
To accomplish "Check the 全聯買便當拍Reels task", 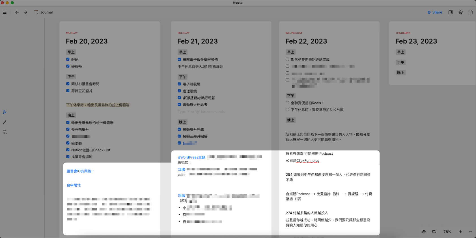I will tap(287, 103).
